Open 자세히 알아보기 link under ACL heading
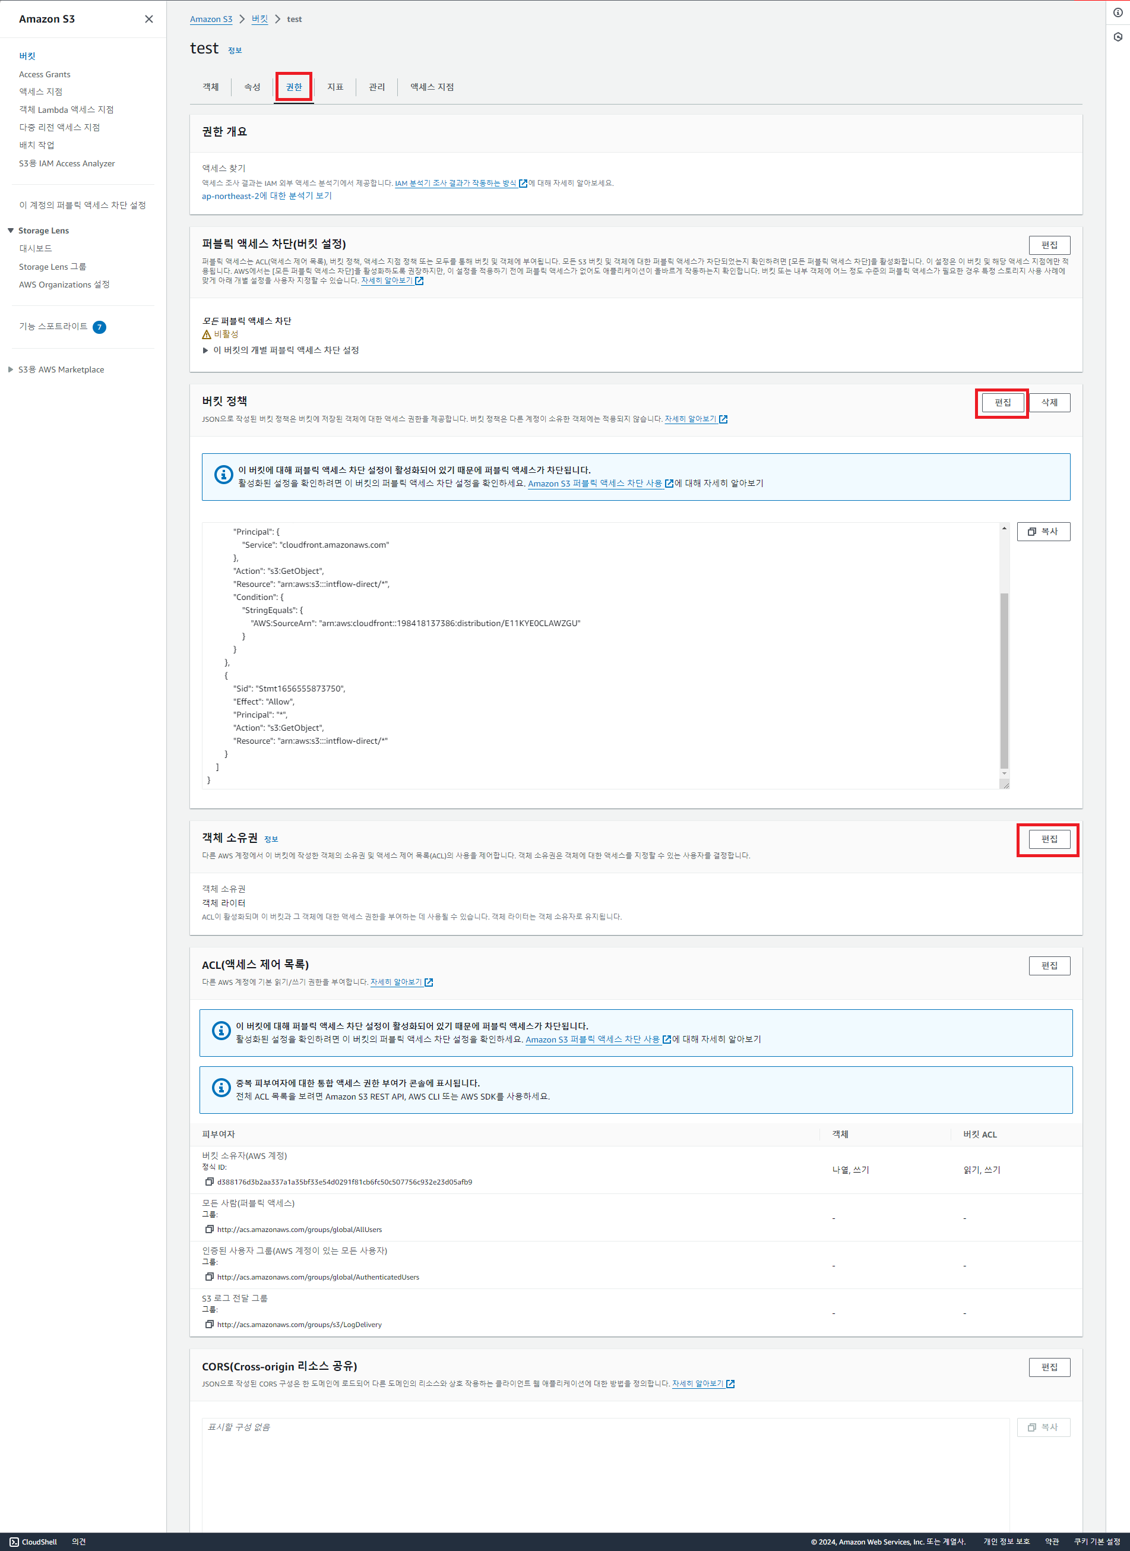This screenshot has height=1551, width=1130. 401,982
